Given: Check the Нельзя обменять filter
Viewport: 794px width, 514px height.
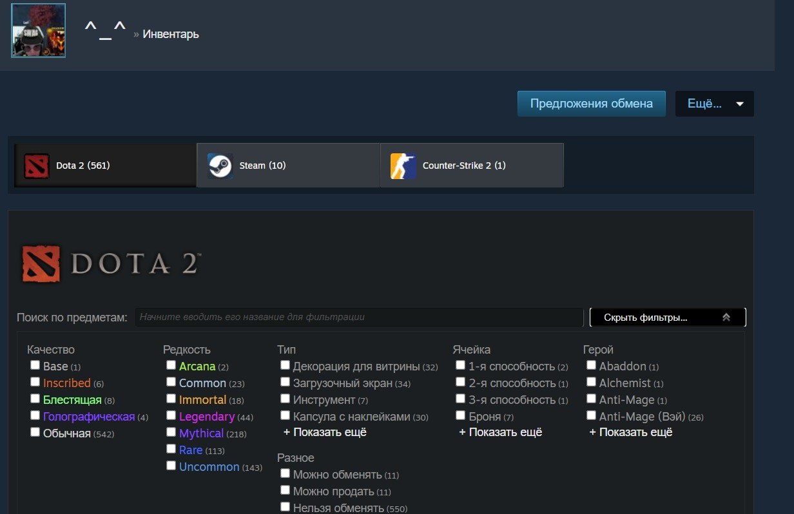Looking at the screenshot, I should coord(285,507).
